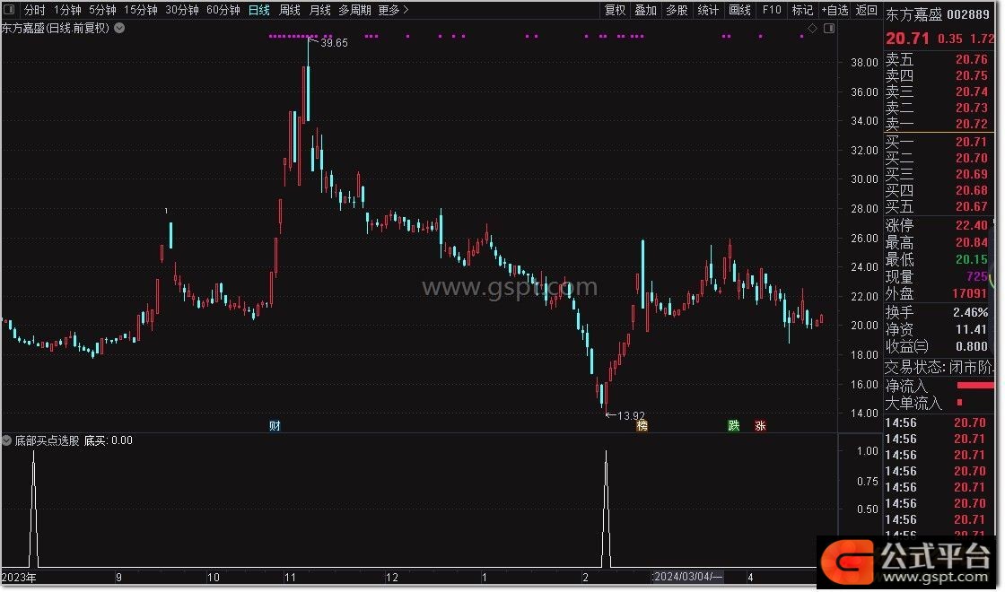Image resolution: width=1005 pixels, height=592 pixels.
Task: Switch to the 周线 weekly chart
Action: click(290, 10)
